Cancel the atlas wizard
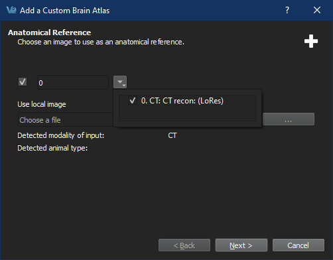 [299, 245]
